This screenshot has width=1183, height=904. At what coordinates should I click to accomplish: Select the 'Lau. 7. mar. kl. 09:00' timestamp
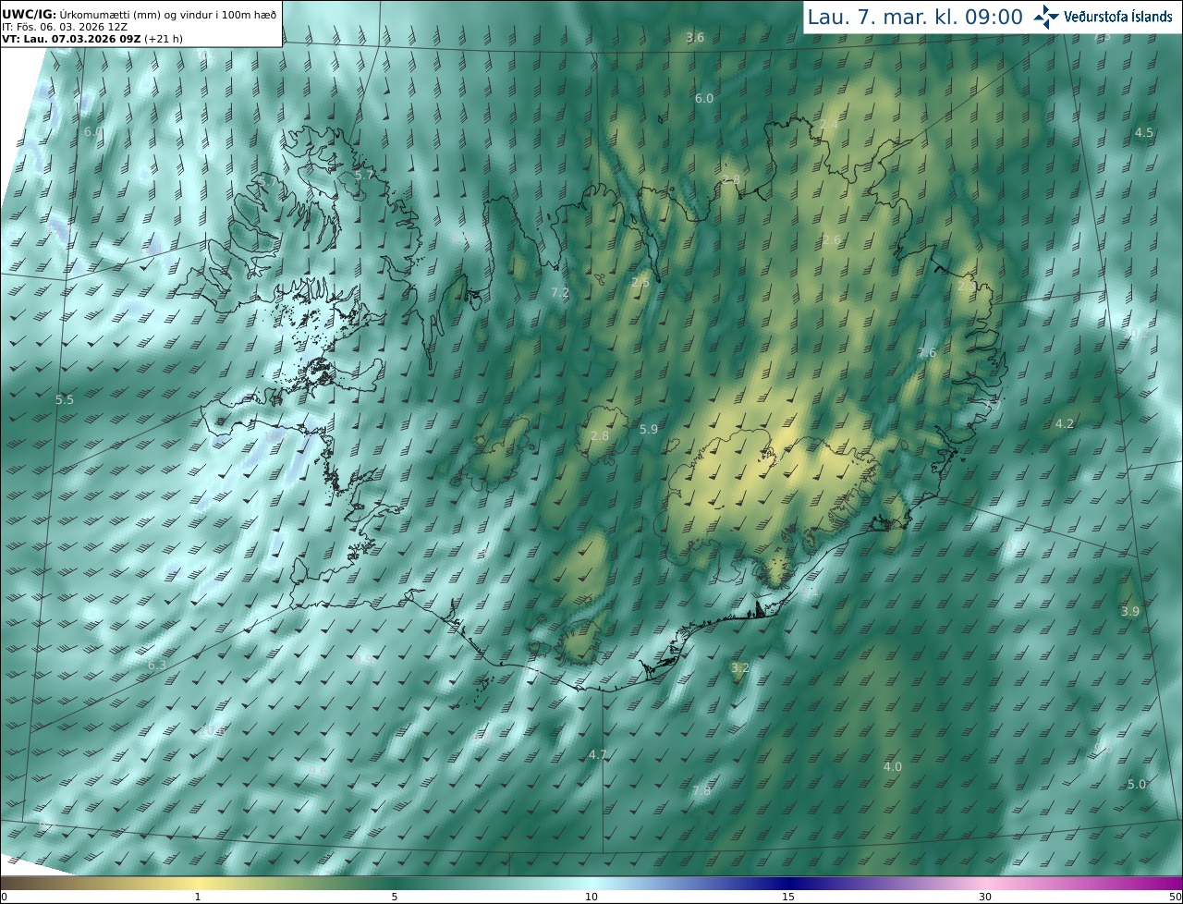(915, 17)
